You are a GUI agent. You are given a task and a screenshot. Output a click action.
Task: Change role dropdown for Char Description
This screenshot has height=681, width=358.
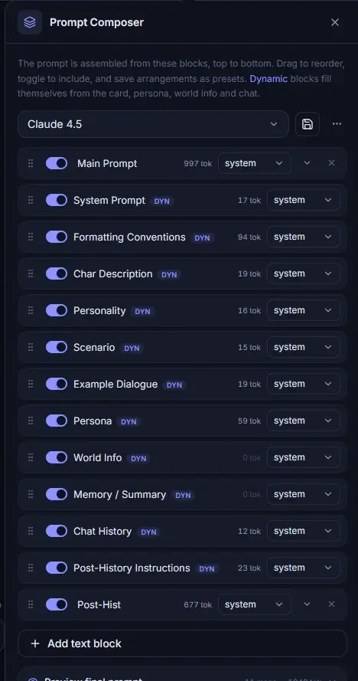[x=304, y=273]
